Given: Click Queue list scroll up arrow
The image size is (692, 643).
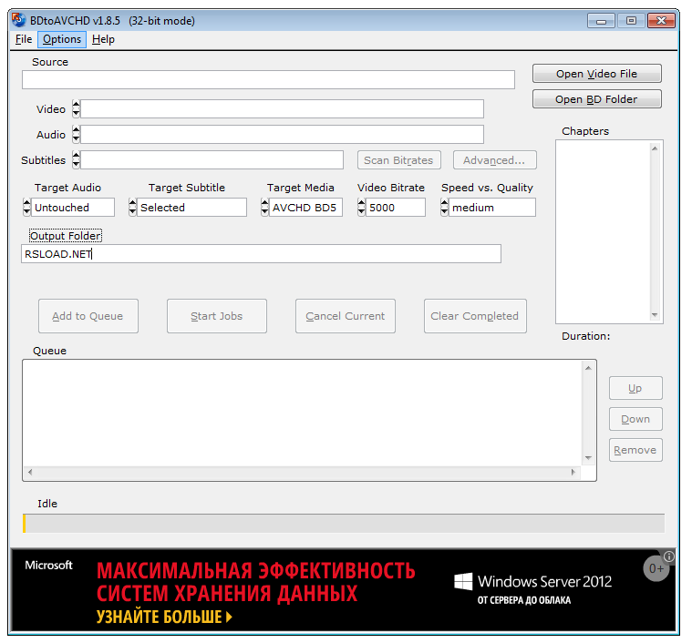Looking at the screenshot, I should click(x=588, y=368).
